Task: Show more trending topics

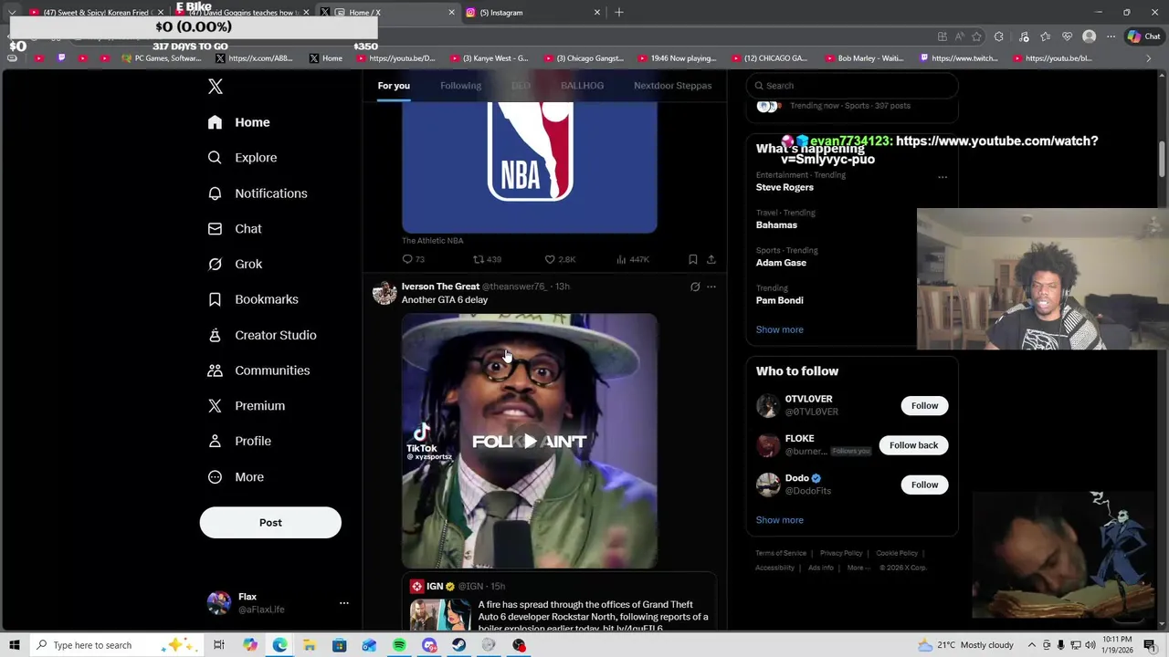Action: [779, 329]
